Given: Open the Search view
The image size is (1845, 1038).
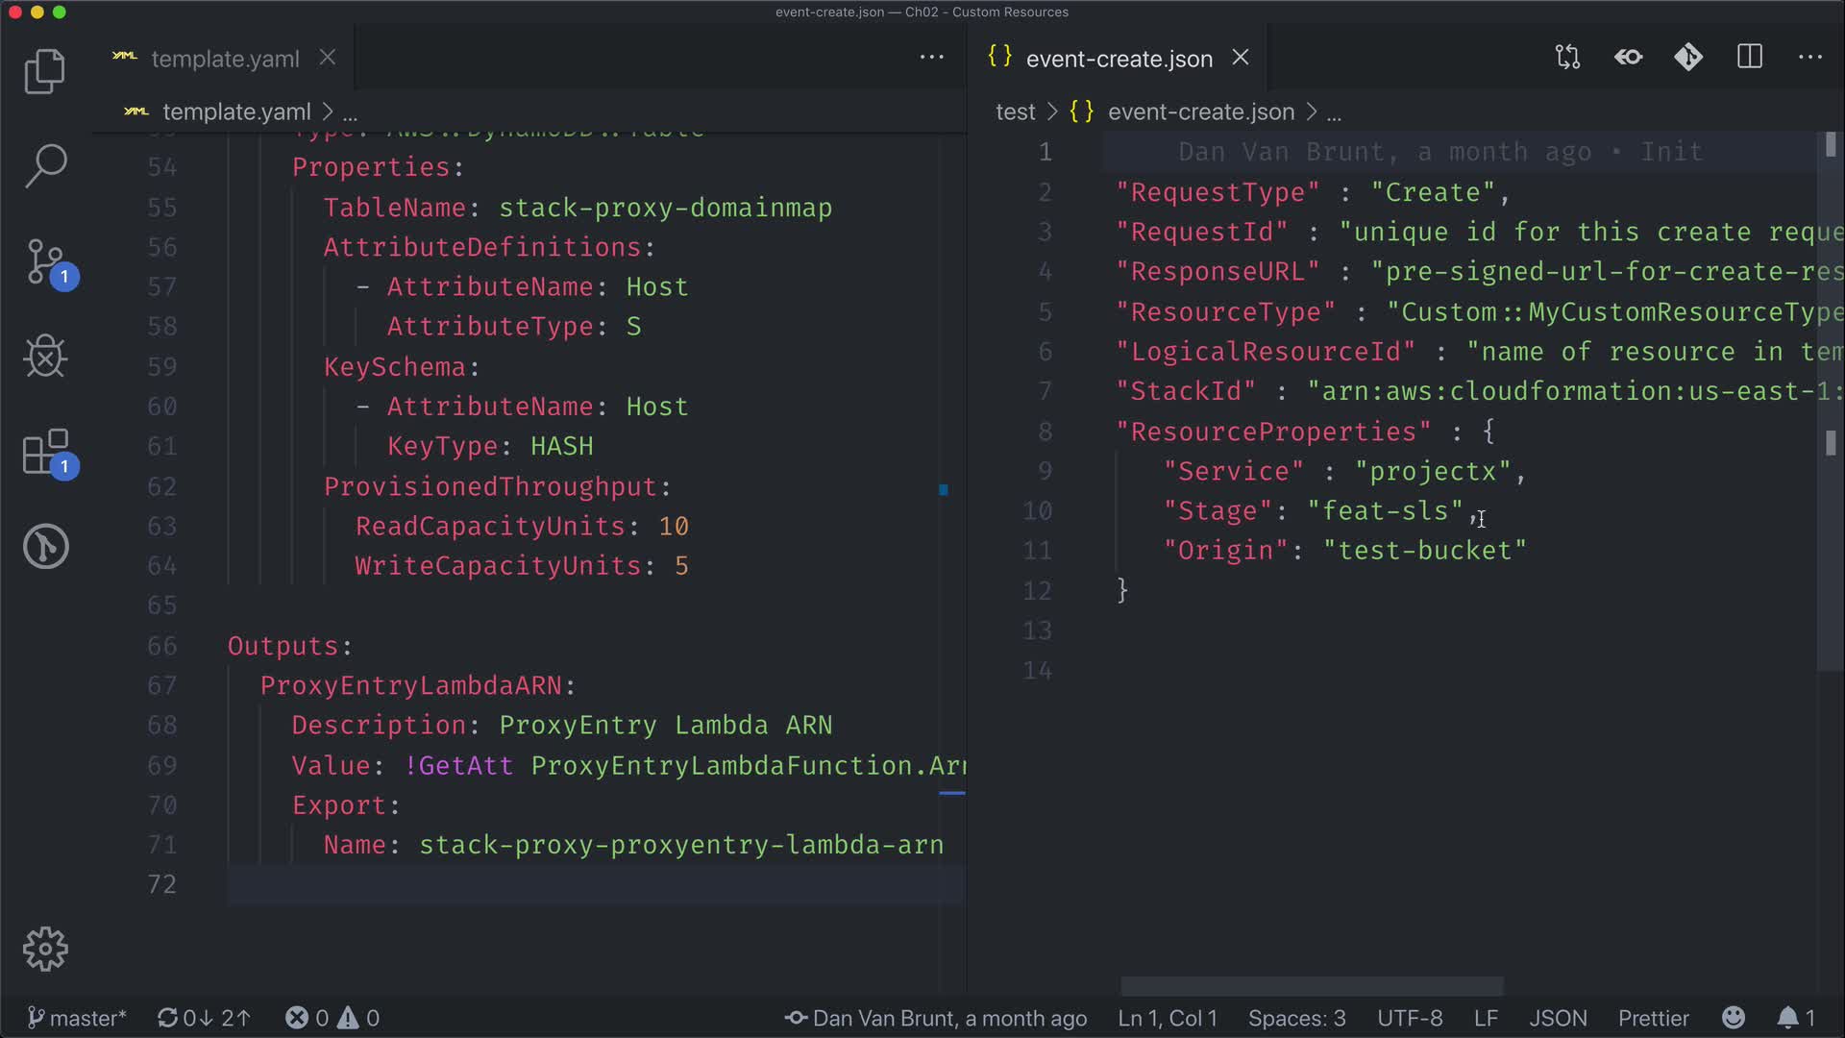Looking at the screenshot, I should (44, 165).
